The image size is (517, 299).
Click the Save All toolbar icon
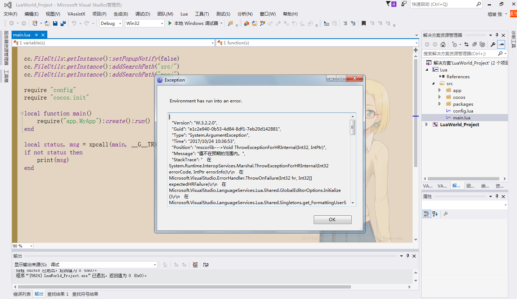[63, 23]
